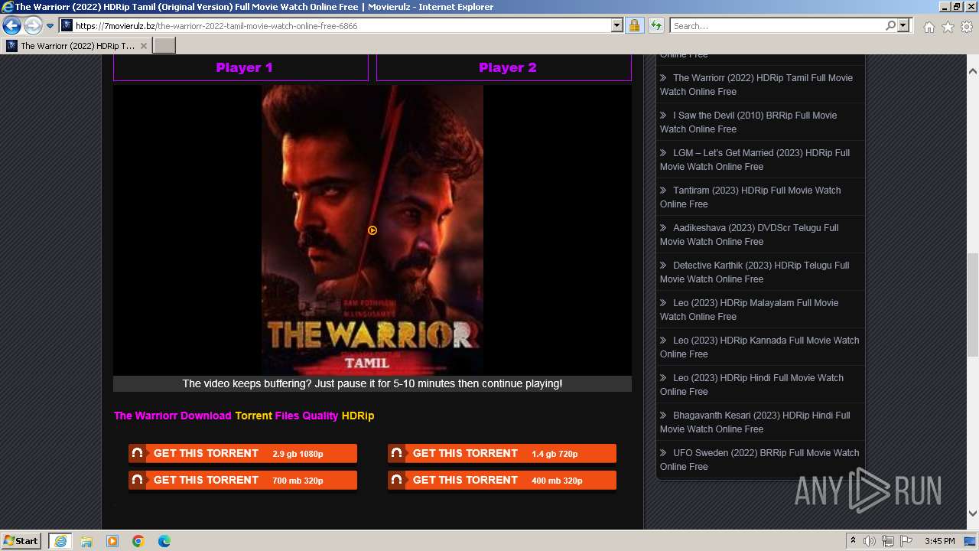Go back using the browser Back arrow
979x551 pixels.
(x=11, y=26)
